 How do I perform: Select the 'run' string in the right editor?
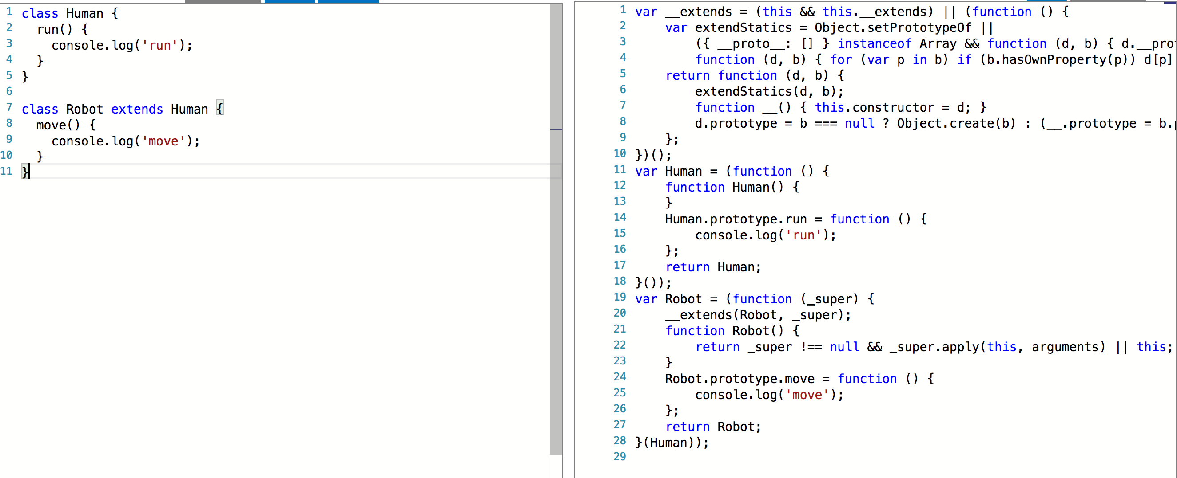[803, 235]
